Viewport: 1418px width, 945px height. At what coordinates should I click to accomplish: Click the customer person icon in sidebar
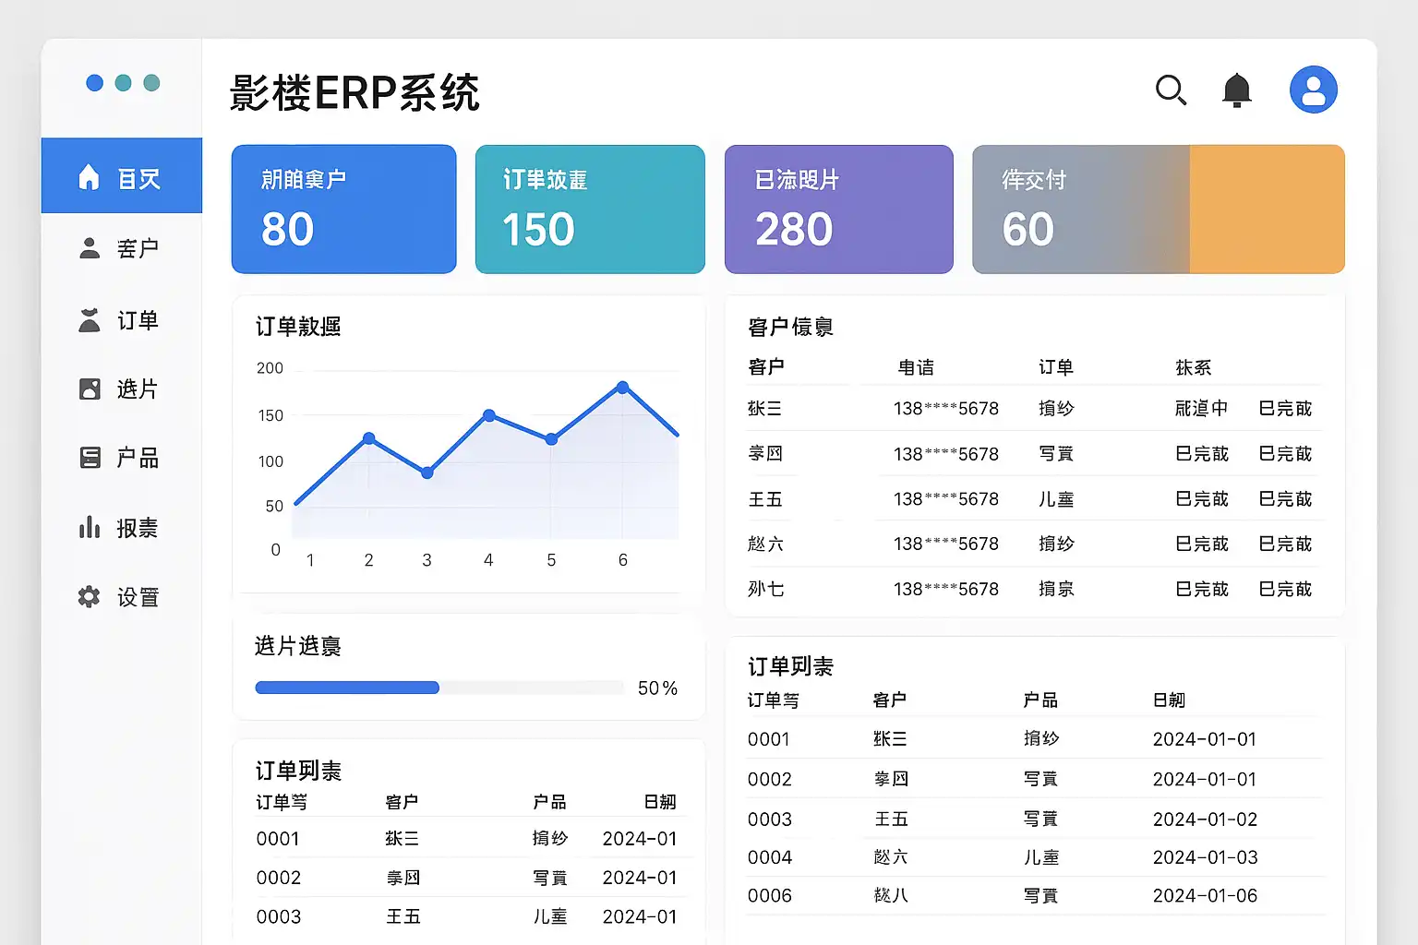click(90, 248)
